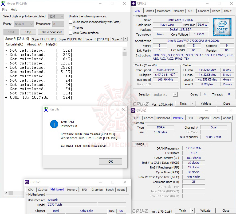Click the Z270 Taichi model field
This screenshot has width=236, height=214.
[x=72, y=205]
